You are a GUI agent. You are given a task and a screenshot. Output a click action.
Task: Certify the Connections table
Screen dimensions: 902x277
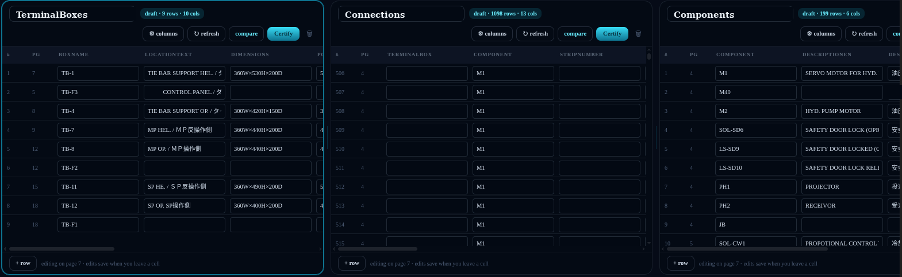coord(612,34)
